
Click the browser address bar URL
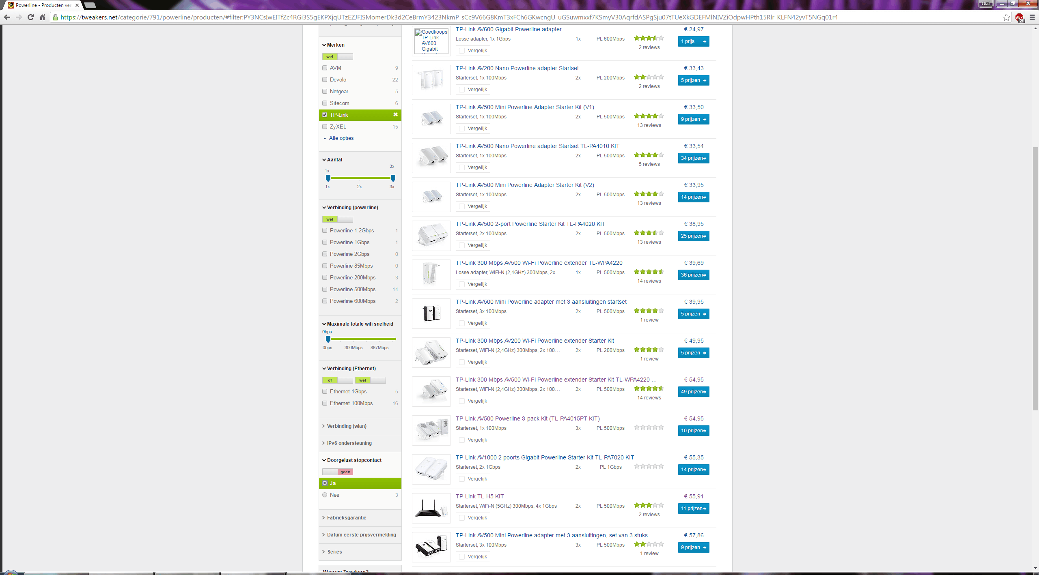click(x=449, y=17)
